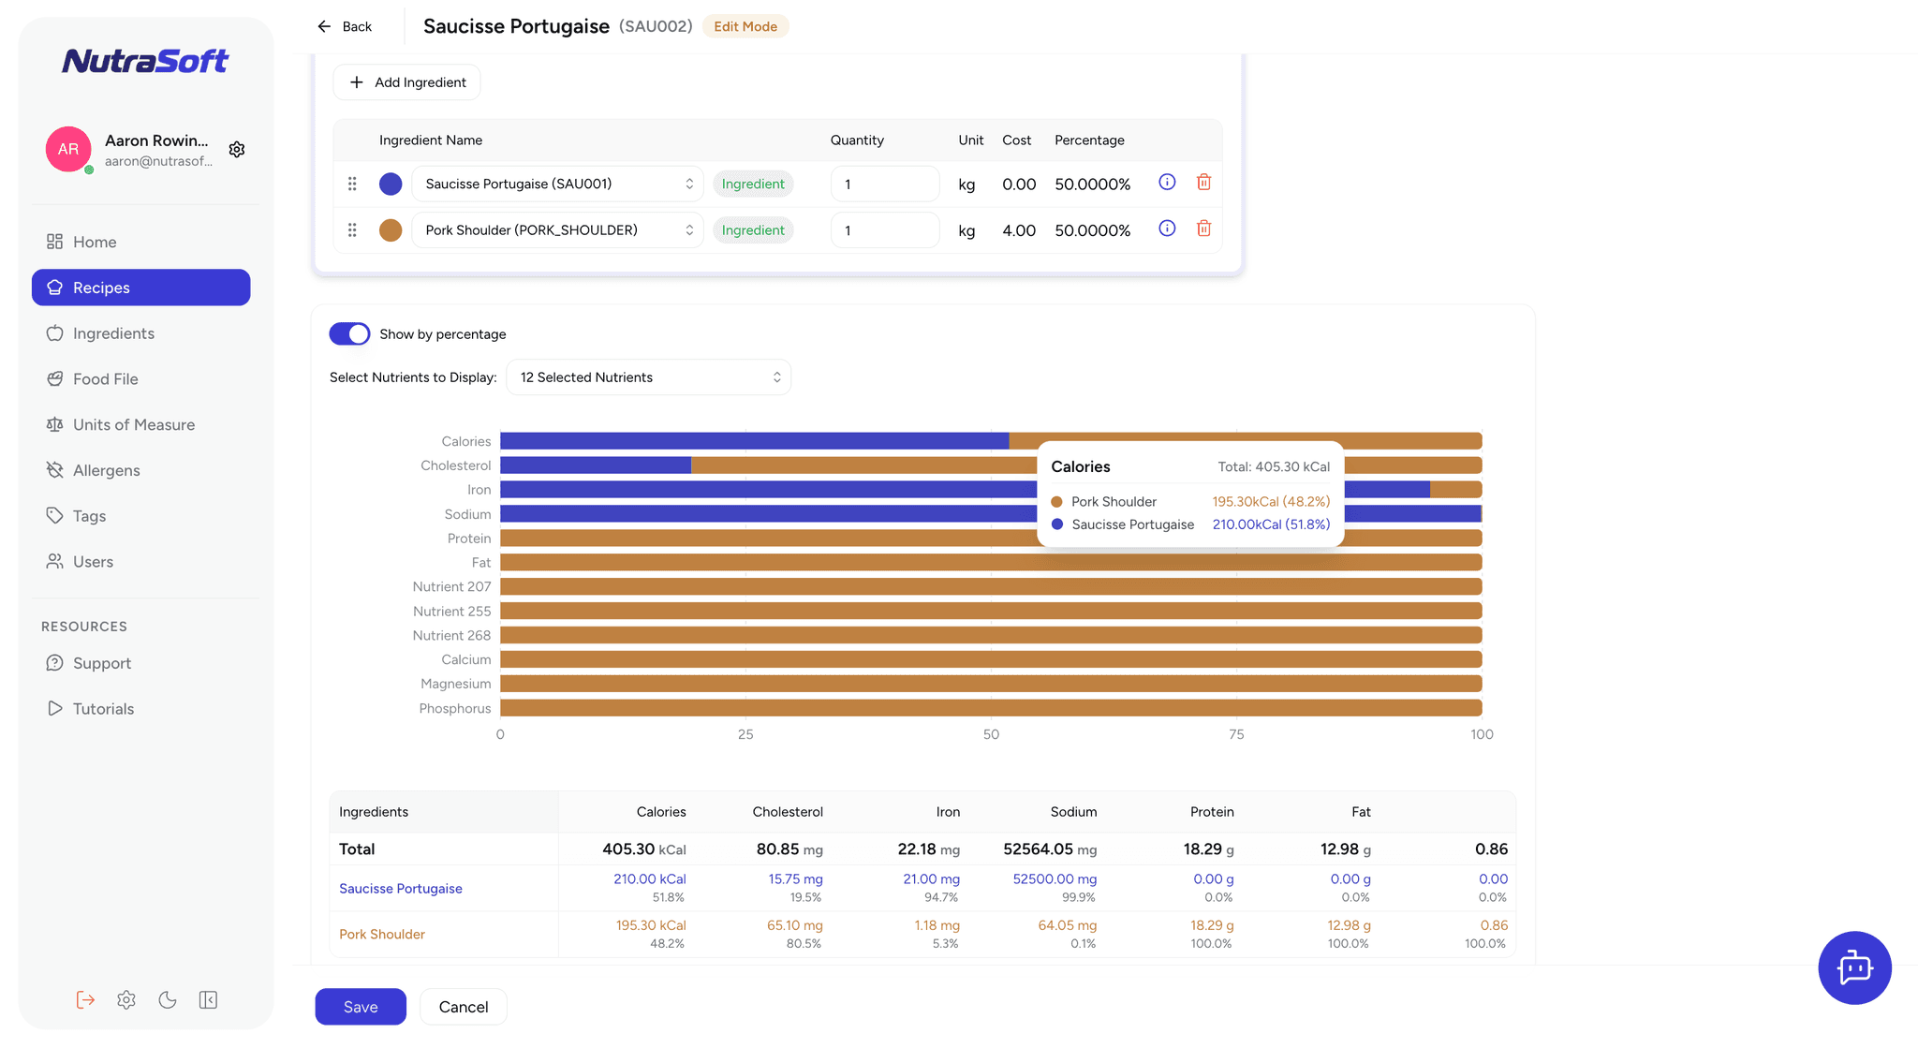1918x1048 pixels.
Task: Open user settings gear beside Aaron's name
Action: click(237, 149)
